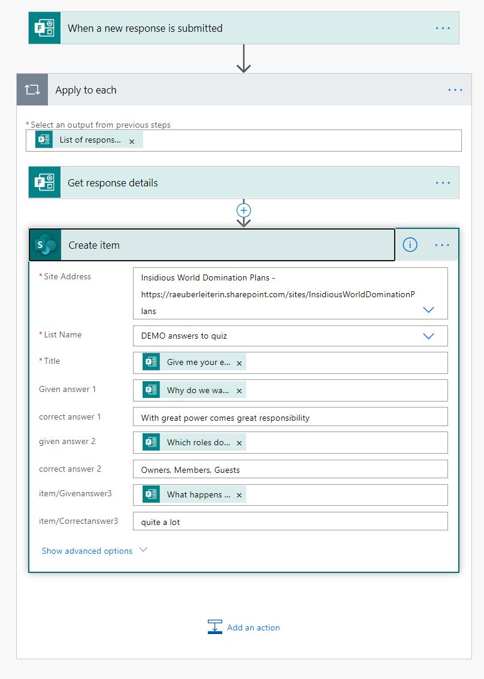The width and height of the screenshot is (484, 679).
Task: Click the Forms icon in the List of responses token
Action: [x=44, y=140]
